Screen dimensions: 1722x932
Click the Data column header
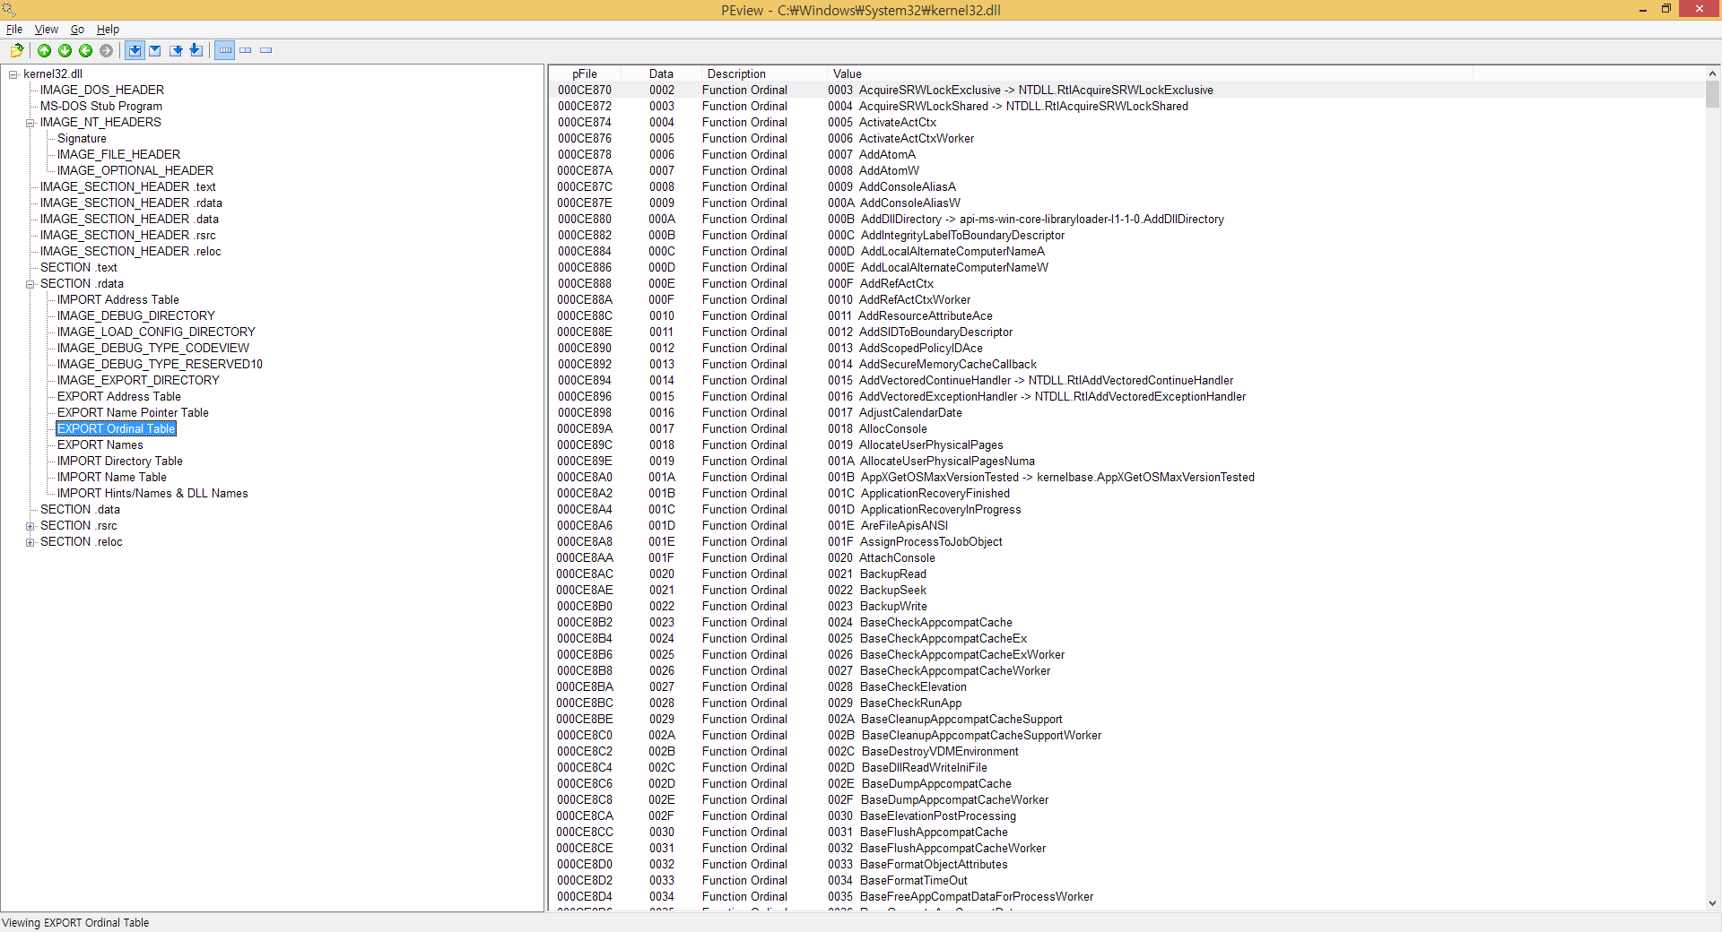tap(661, 74)
